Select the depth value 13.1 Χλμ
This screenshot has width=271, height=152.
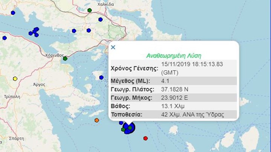click(173, 106)
